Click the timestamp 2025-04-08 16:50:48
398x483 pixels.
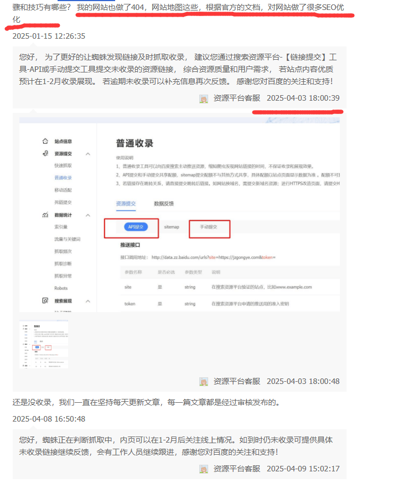[x=49, y=419]
